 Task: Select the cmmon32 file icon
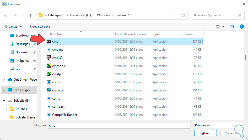(x=49, y=66)
